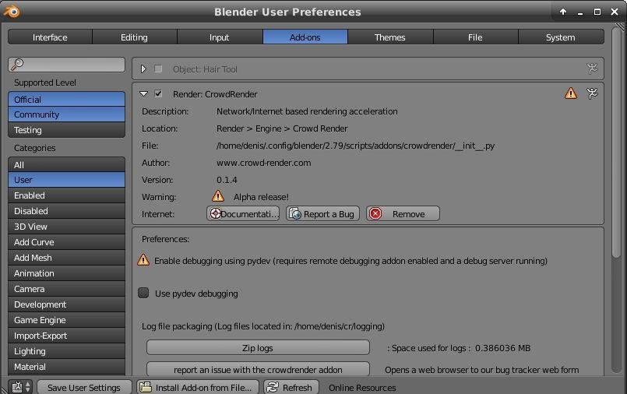Toggle the Use pydev debugging checkbox
Image resolution: width=627 pixels, height=394 pixels.
tap(143, 293)
